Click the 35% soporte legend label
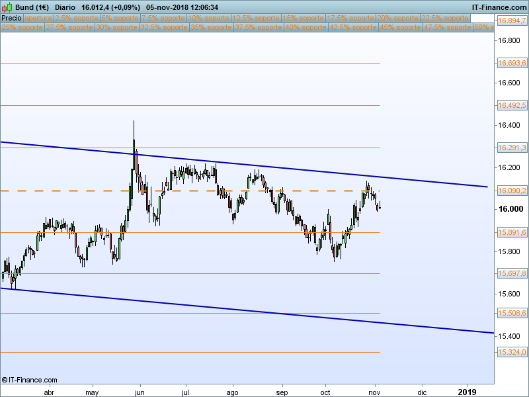Screen dimensions: 529x397 [x=211, y=27]
